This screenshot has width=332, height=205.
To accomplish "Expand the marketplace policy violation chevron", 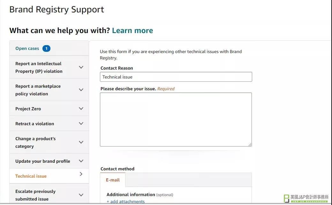I will pos(81,90).
